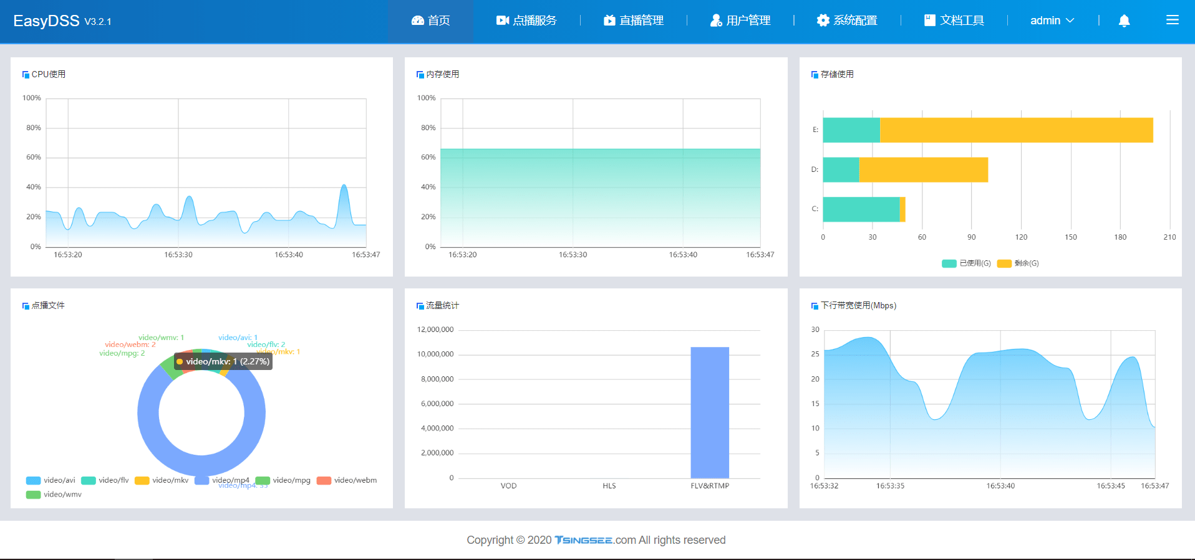Click the save disk icon for 文档工具
1195x560 pixels.
(x=930, y=20)
